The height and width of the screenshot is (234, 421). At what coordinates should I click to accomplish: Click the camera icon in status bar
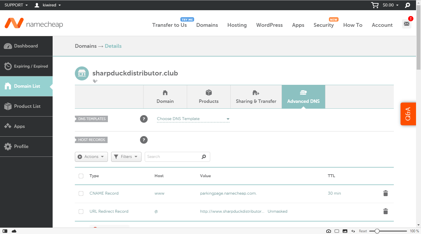point(329,231)
